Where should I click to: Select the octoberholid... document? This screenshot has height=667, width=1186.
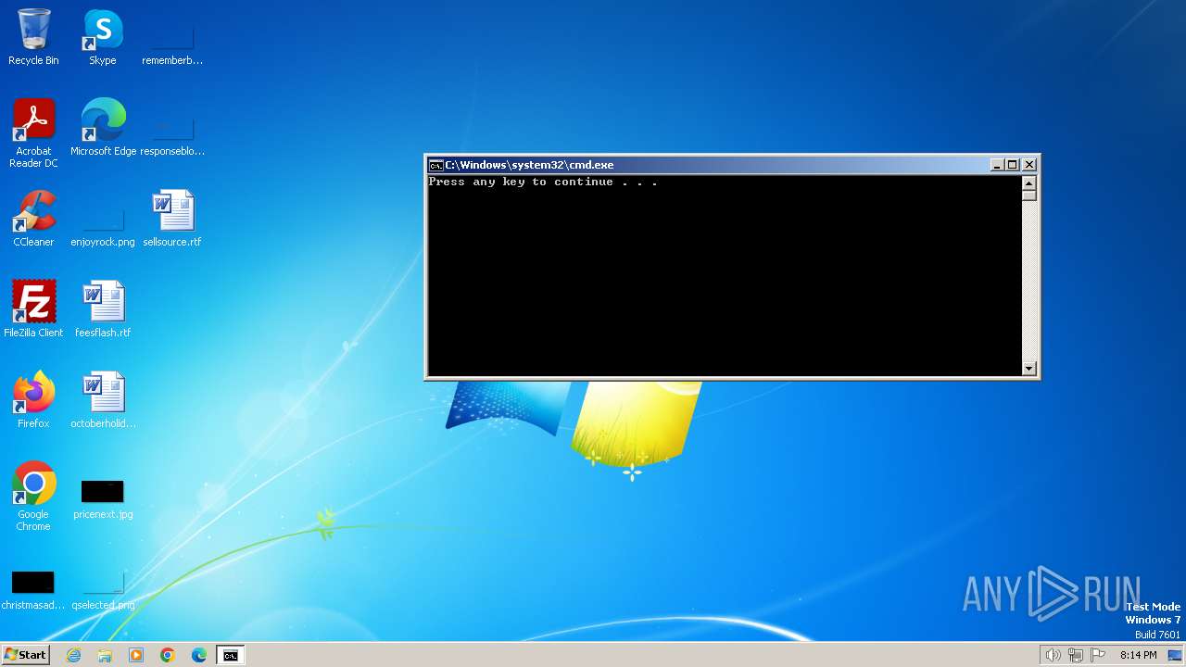point(103,400)
